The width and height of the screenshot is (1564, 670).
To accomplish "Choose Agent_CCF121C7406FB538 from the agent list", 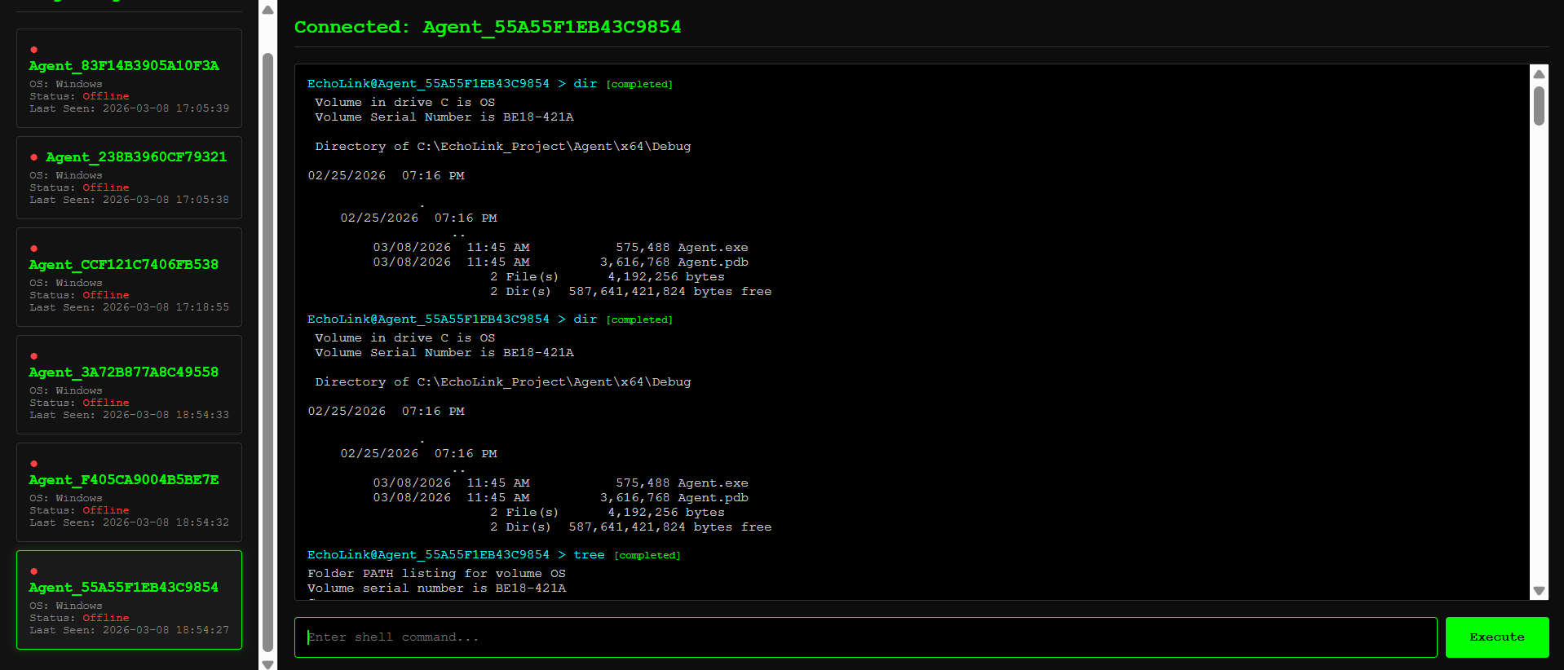I will click(x=124, y=265).
